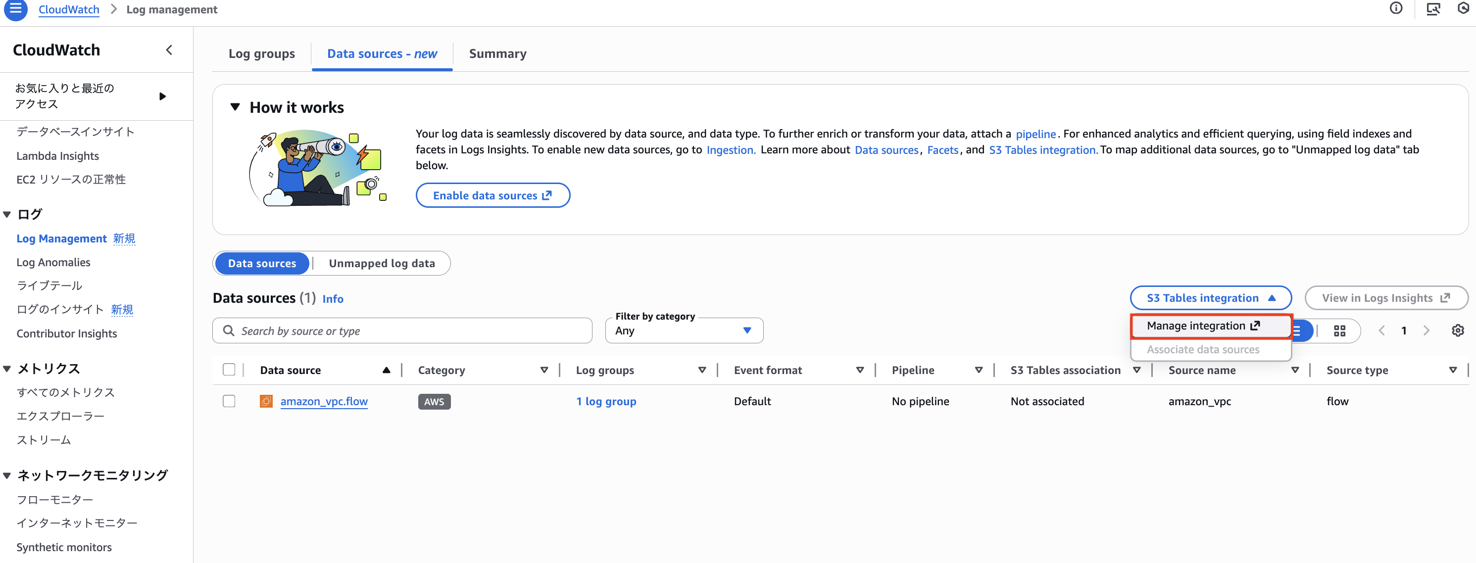Viewport: 1476px width, 563px height.
Task: Collapse the S3 Tables integration dropdown
Action: 1210,298
